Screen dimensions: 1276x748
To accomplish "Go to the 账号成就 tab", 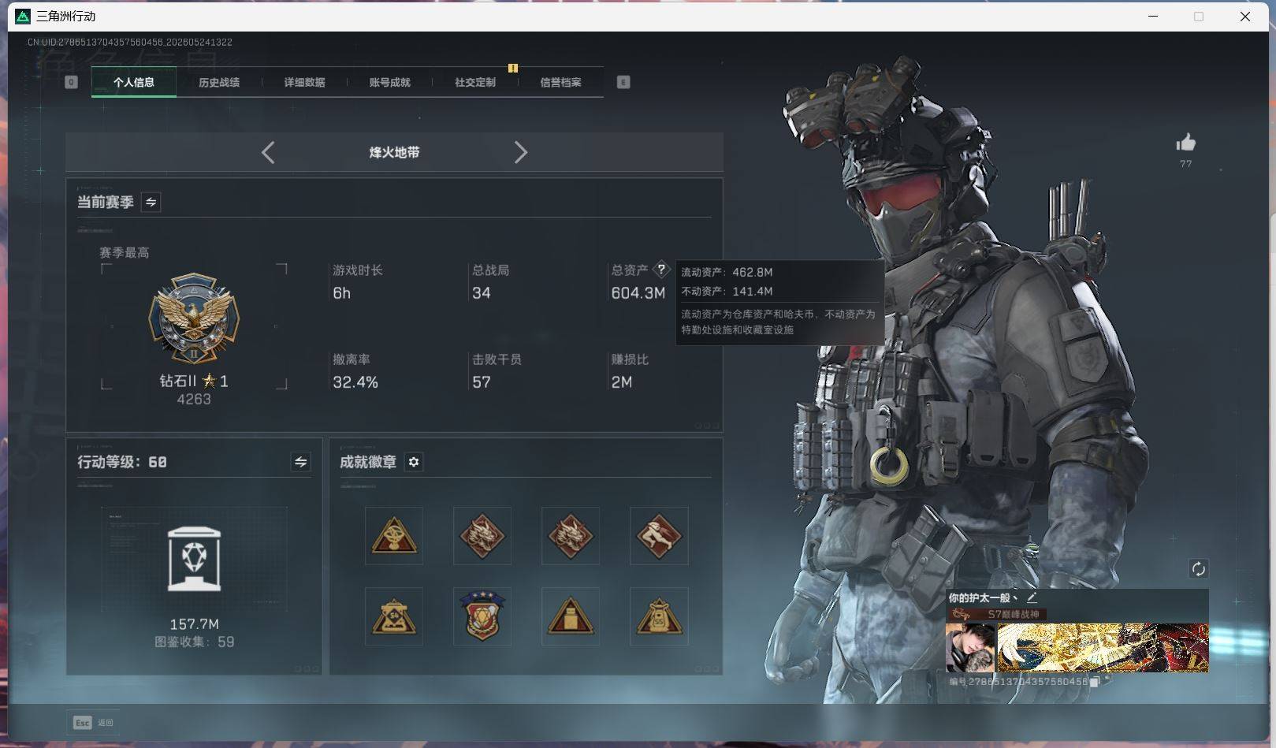I will (389, 82).
